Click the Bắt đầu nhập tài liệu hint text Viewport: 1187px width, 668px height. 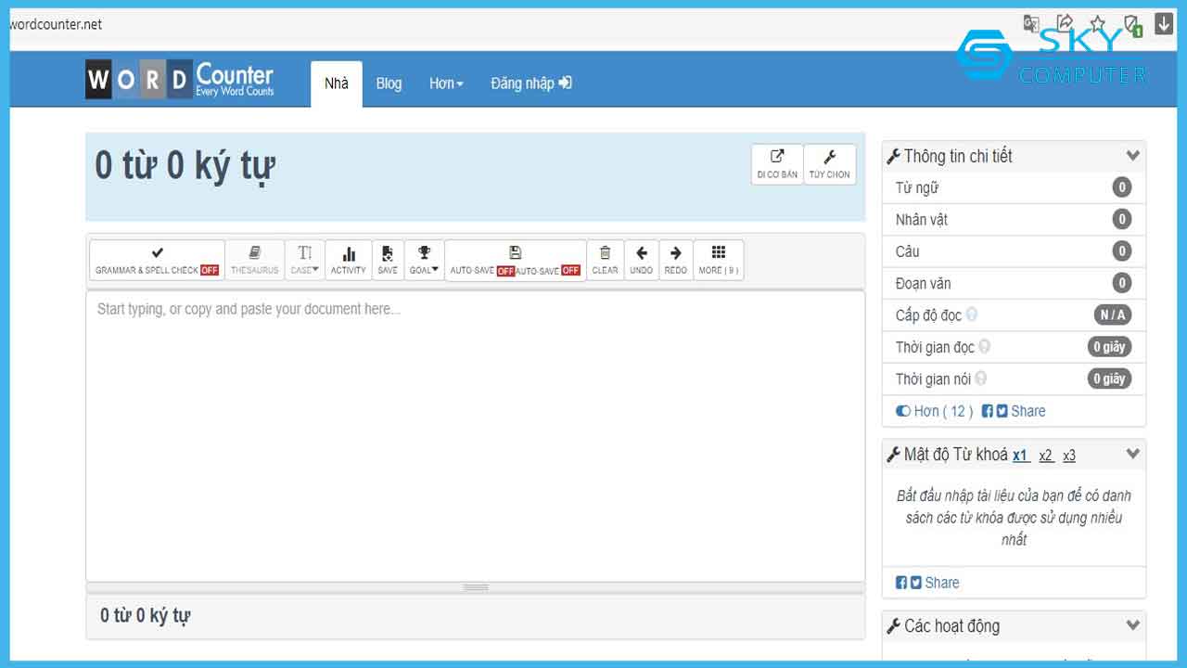pos(1014,517)
